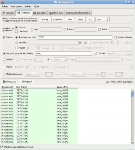The height and width of the screenshot is (150, 135).
Task: Select the row DSCF0143.JPG
Action: [39, 90]
